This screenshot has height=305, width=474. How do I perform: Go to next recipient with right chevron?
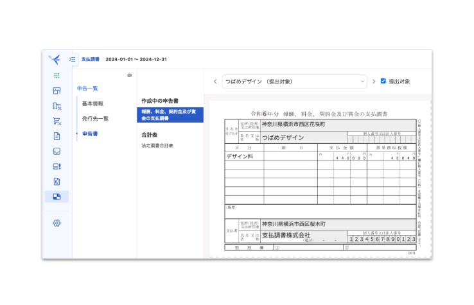pyautogui.click(x=373, y=82)
